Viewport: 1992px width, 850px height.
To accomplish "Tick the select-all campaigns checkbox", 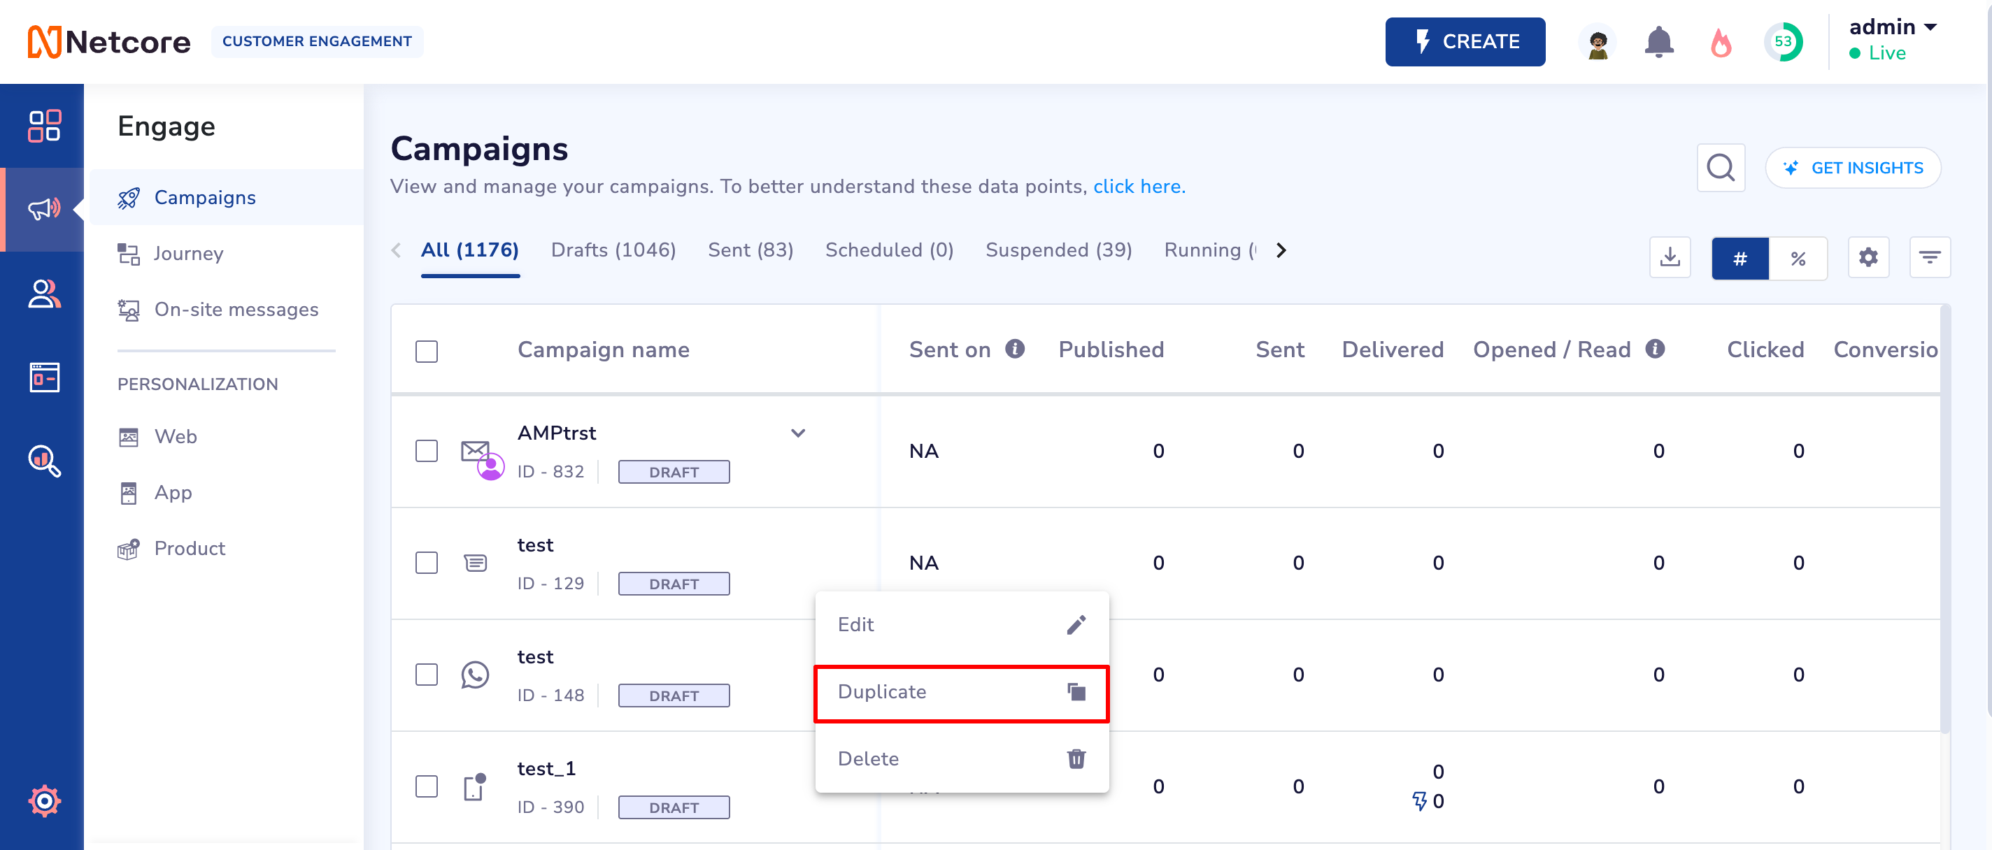I will pyautogui.click(x=426, y=351).
